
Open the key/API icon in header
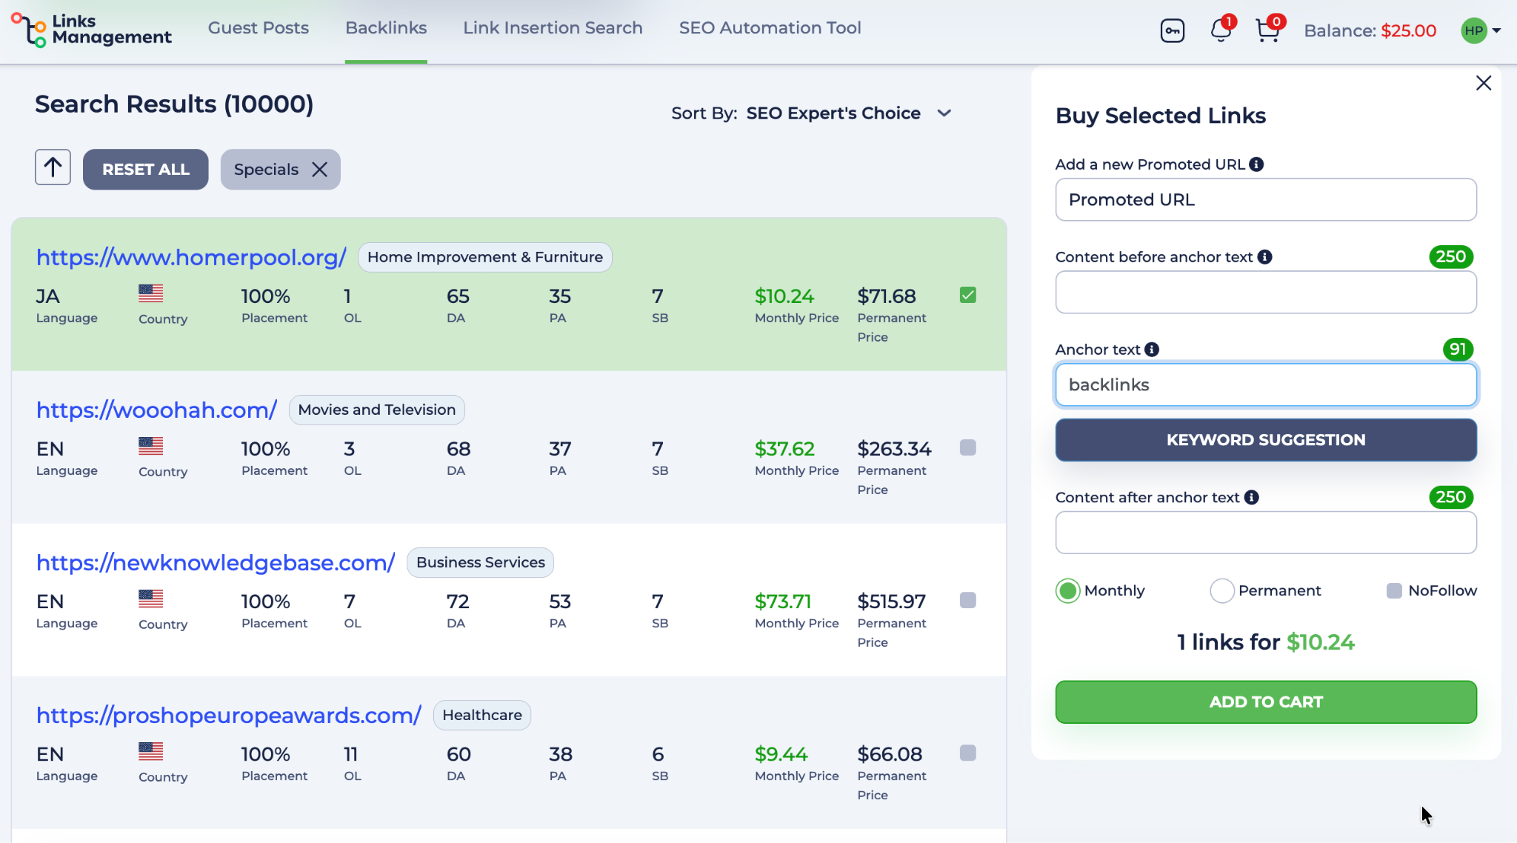point(1173,31)
